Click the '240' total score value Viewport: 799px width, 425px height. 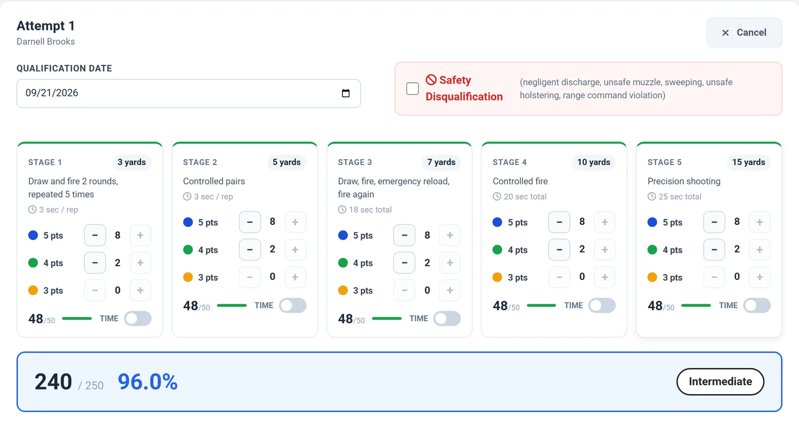coord(53,382)
